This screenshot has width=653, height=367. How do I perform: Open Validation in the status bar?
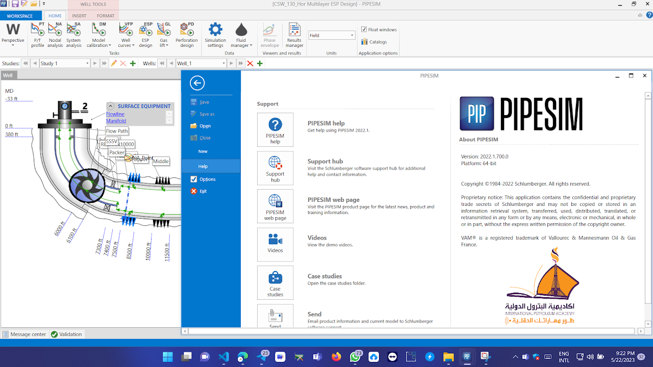[66, 334]
